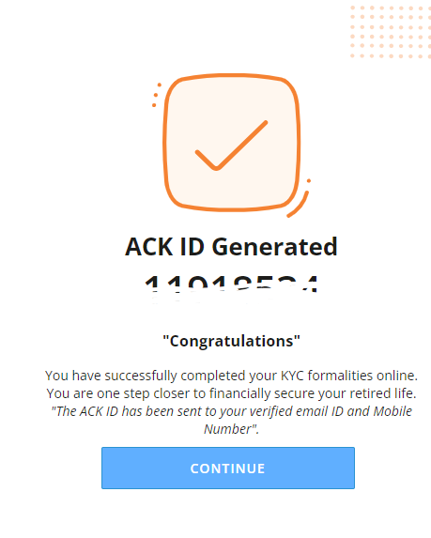Image resolution: width=431 pixels, height=538 pixels.
Task: Click the word "KYC" in the success message
Action: pyautogui.click(x=292, y=376)
